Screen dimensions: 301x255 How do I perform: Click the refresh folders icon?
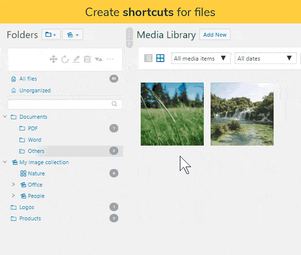(x=65, y=59)
